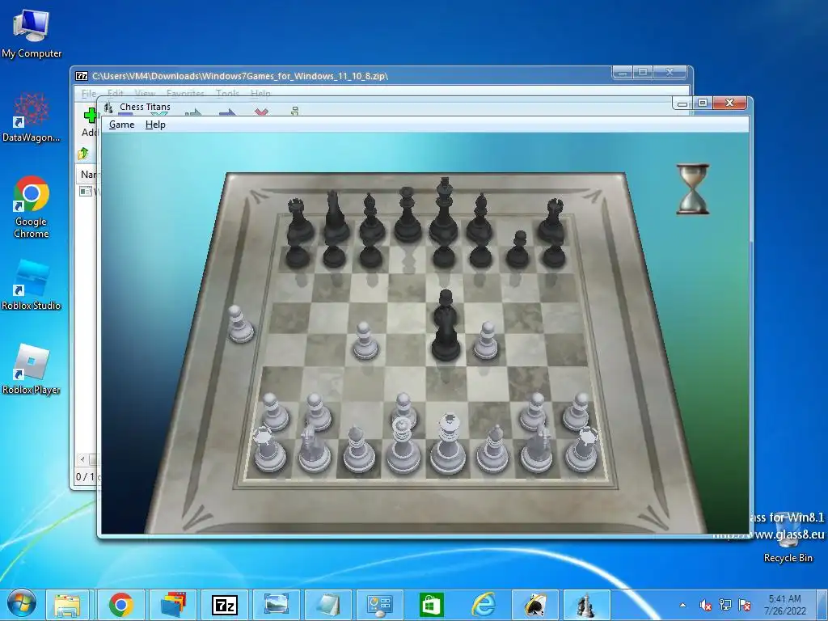Click the Control Panel taskbar icon
This screenshot has width=828, height=621.
point(380,605)
